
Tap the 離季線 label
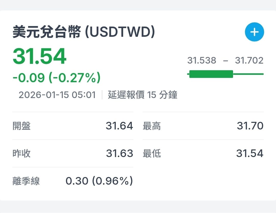[x=26, y=181]
